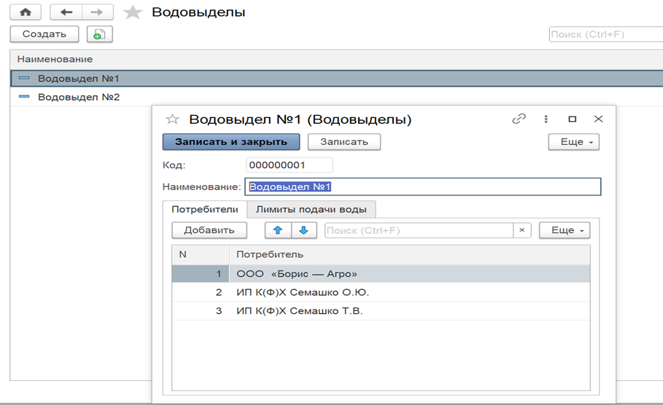Copy link using the chain icon in the dialog
This screenshot has width=663, height=405.
[519, 119]
